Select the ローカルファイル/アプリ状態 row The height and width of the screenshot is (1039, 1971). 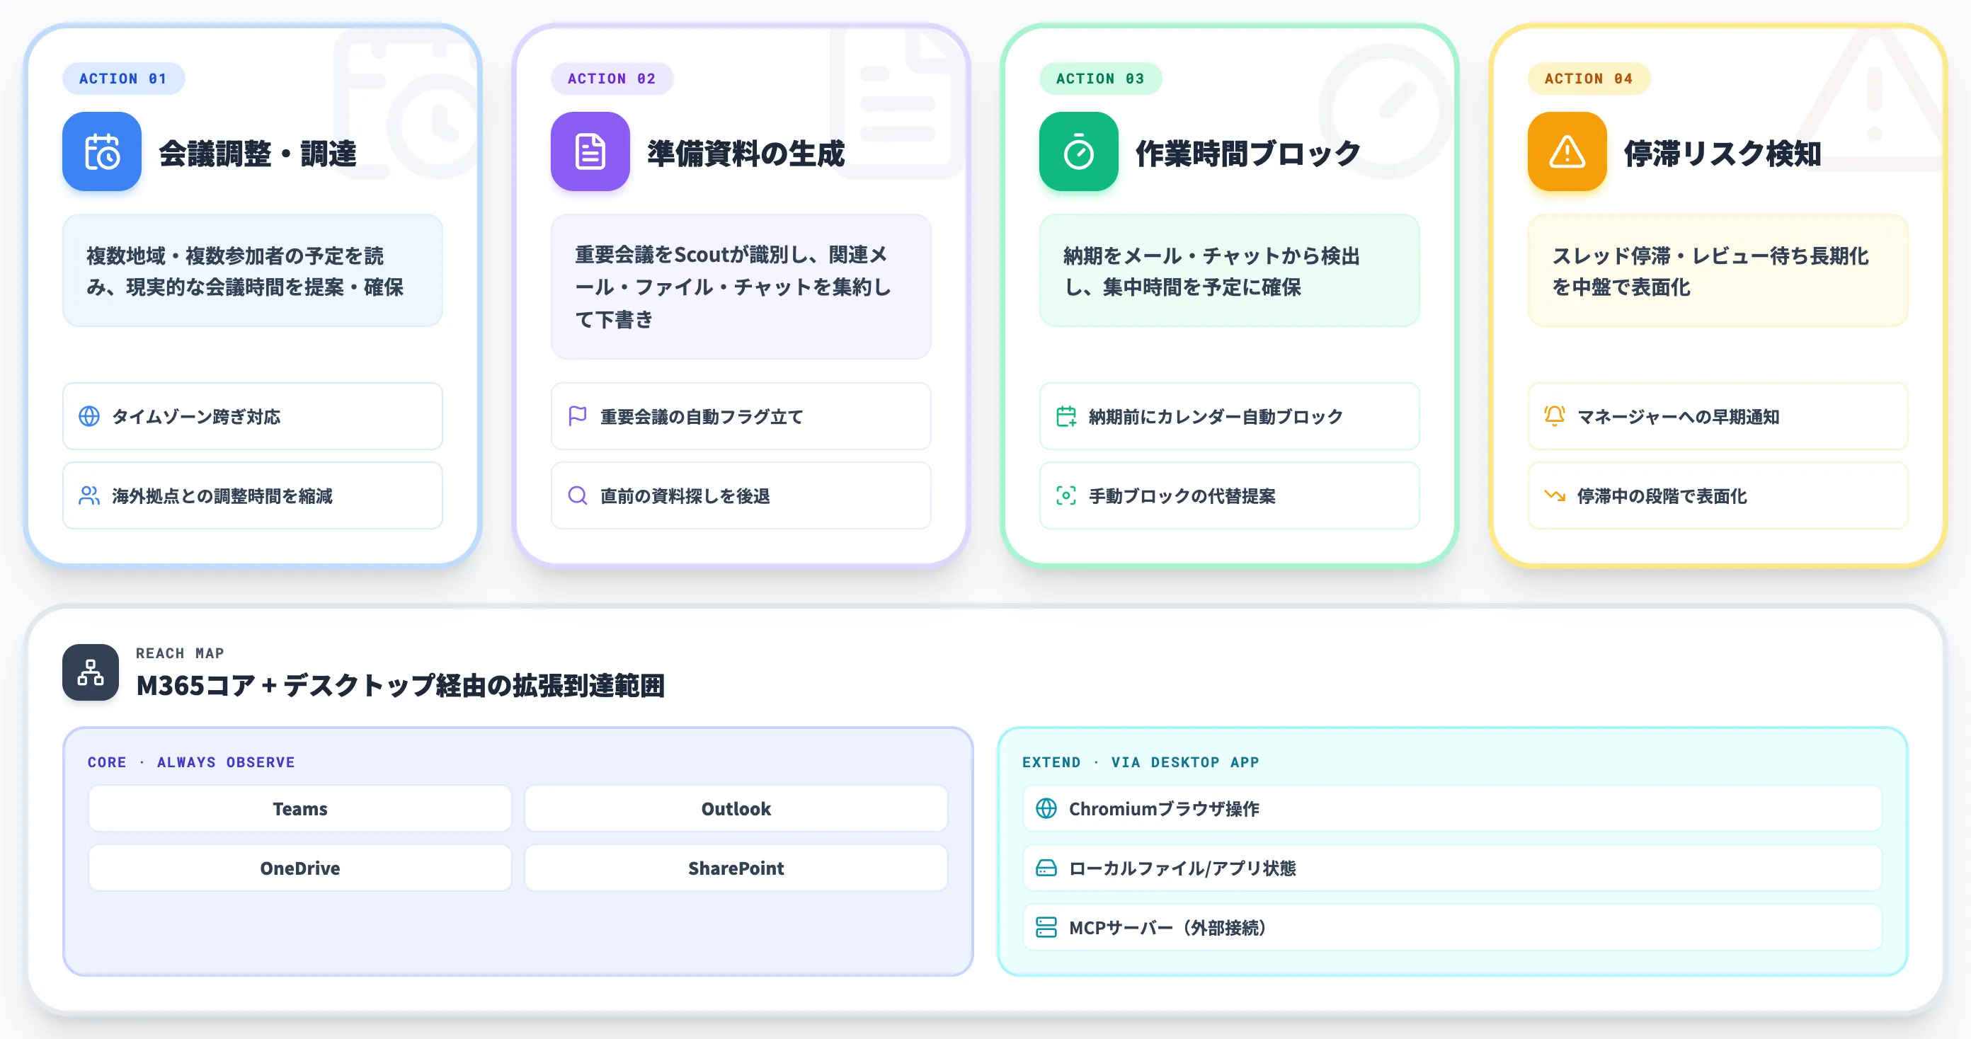(1452, 868)
